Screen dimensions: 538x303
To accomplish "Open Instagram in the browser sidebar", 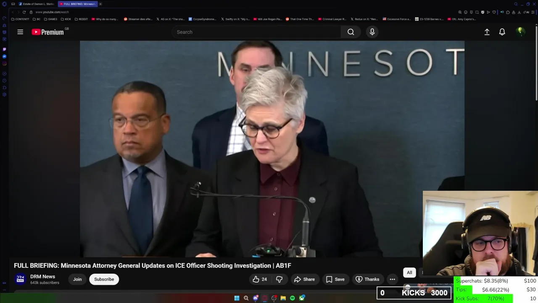I will 4,64.
